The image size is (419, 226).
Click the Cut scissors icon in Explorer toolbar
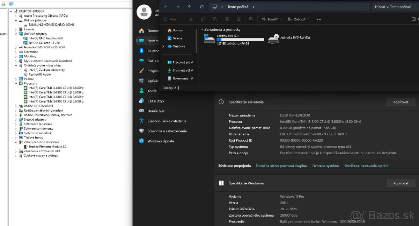[191, 19]
